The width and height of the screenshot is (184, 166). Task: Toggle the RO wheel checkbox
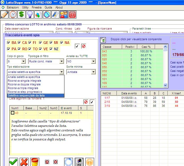coord(19,49)
